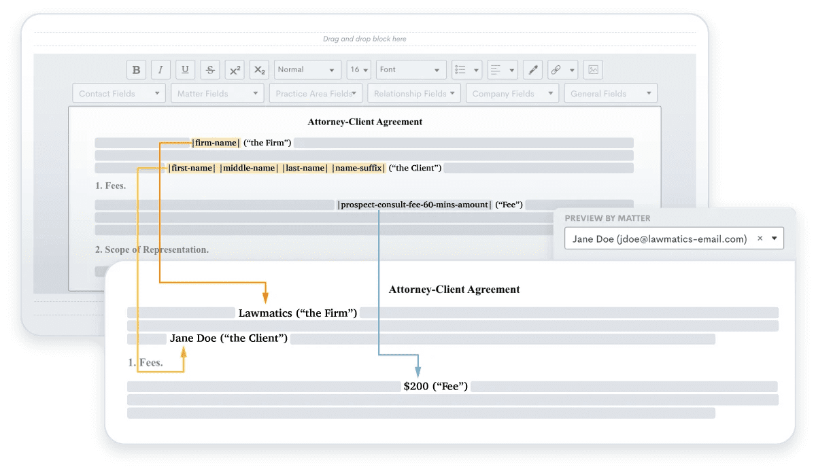Image resolution: width=816 pixels, height=471 pixels.
Task: Expand the Matter Fields menu
Action: [x=218, y=93]
